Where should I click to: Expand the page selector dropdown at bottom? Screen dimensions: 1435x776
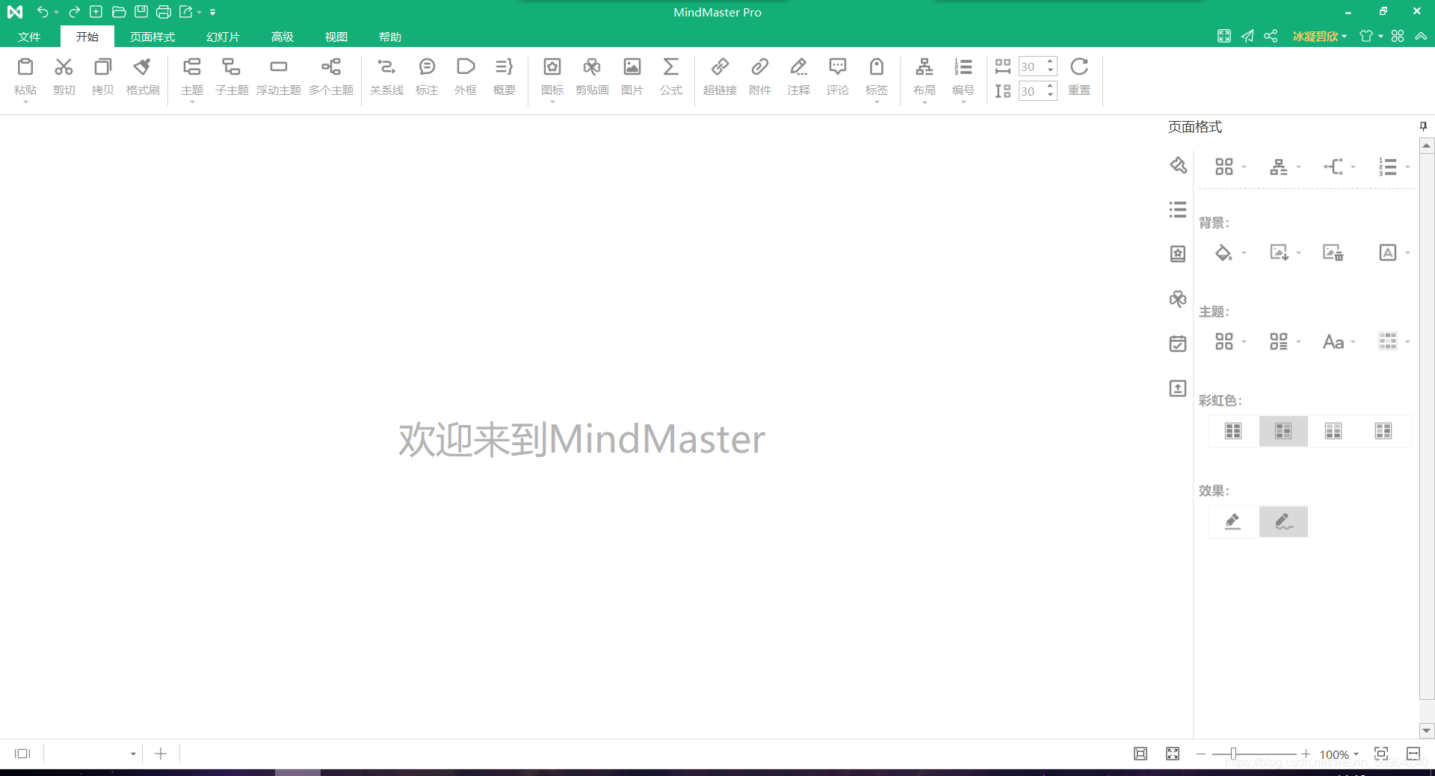tap(133, 754)
